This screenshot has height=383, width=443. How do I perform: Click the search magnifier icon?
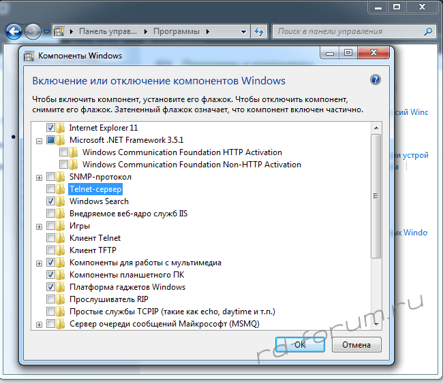click(x=427, y=31)
